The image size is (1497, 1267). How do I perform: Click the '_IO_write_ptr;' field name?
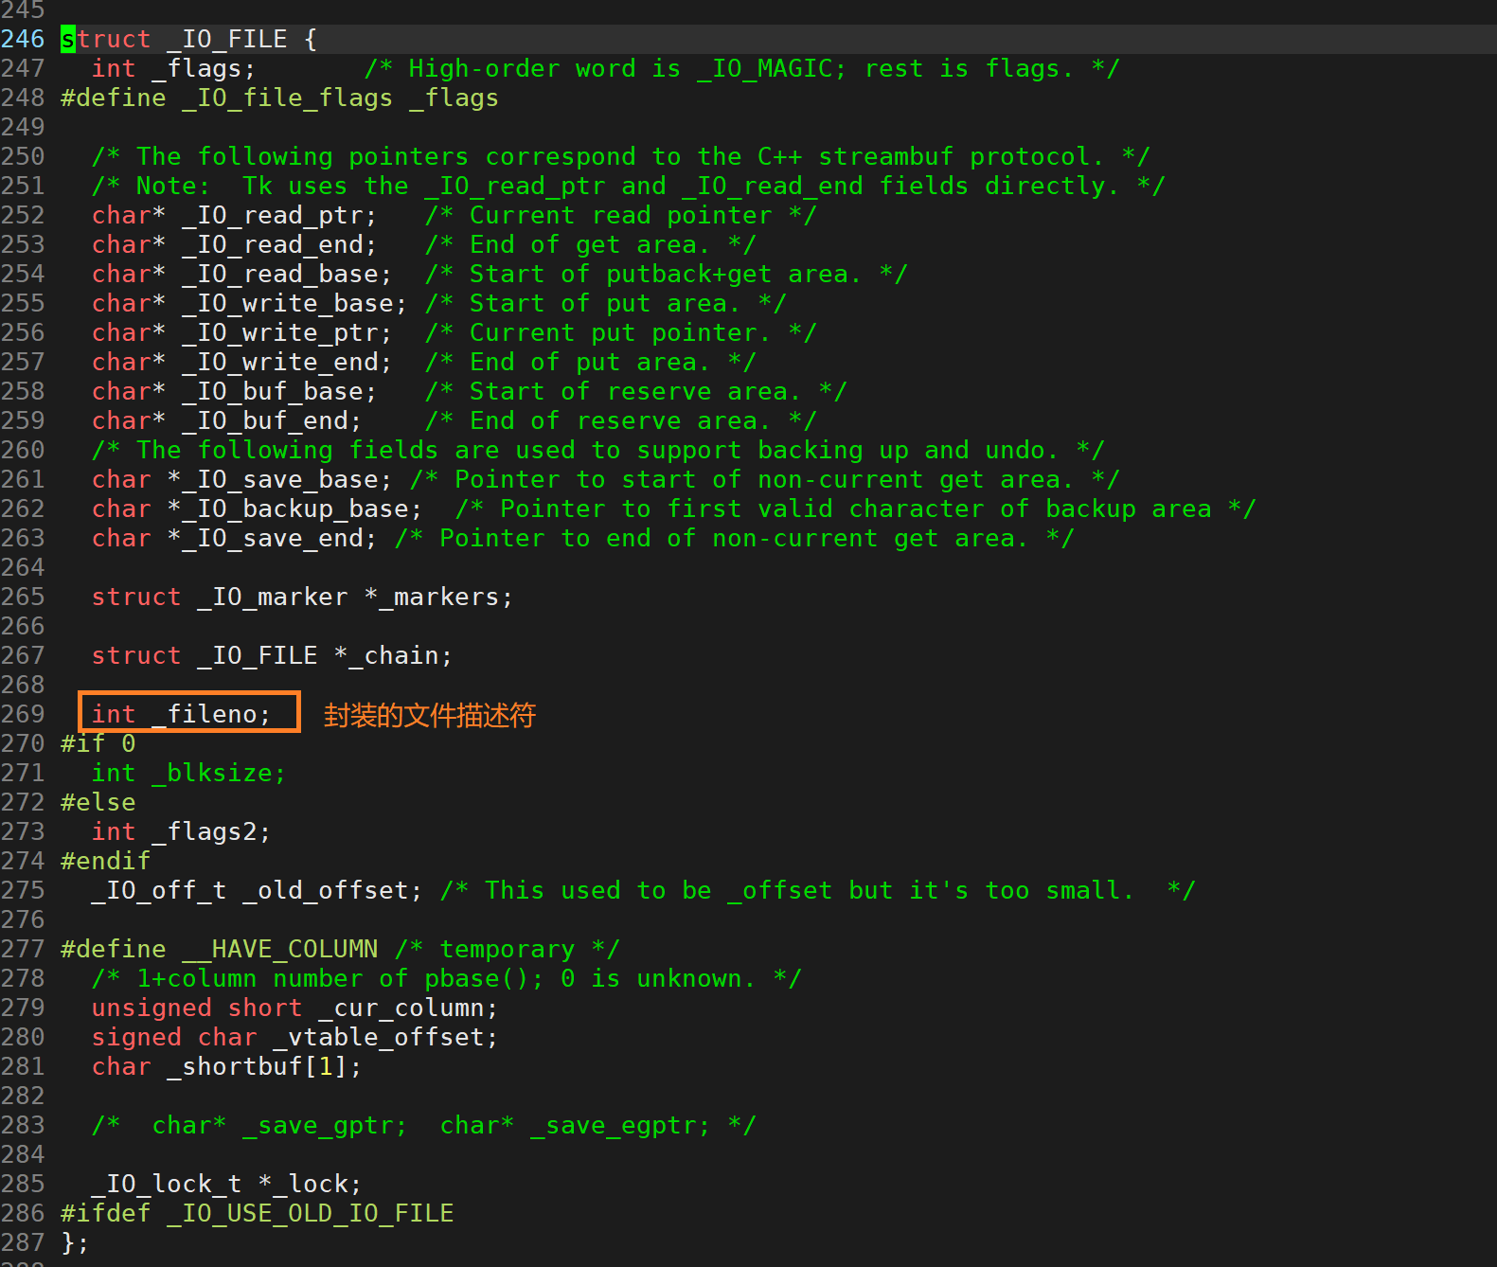point(287,332)
